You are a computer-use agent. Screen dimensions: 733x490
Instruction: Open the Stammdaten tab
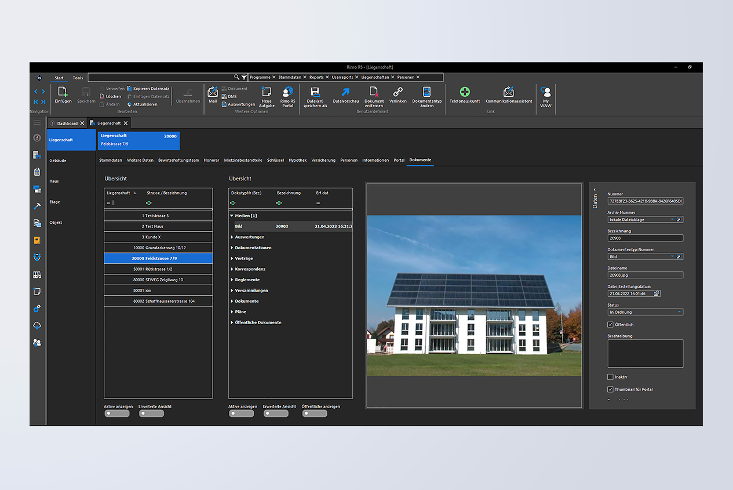pyautogui.click(x=111, y=160)
